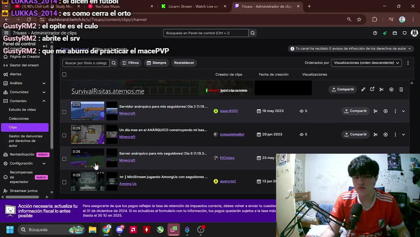Click Compartir on isaac4500 clip row
This screenshot has width=420, height=237.
point(355,111)
